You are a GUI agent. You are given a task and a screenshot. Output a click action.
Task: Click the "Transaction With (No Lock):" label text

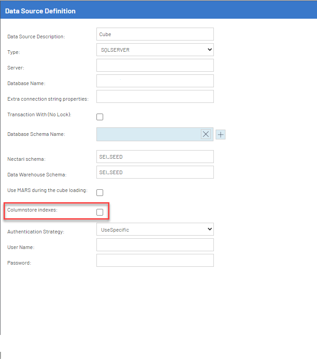39,114
